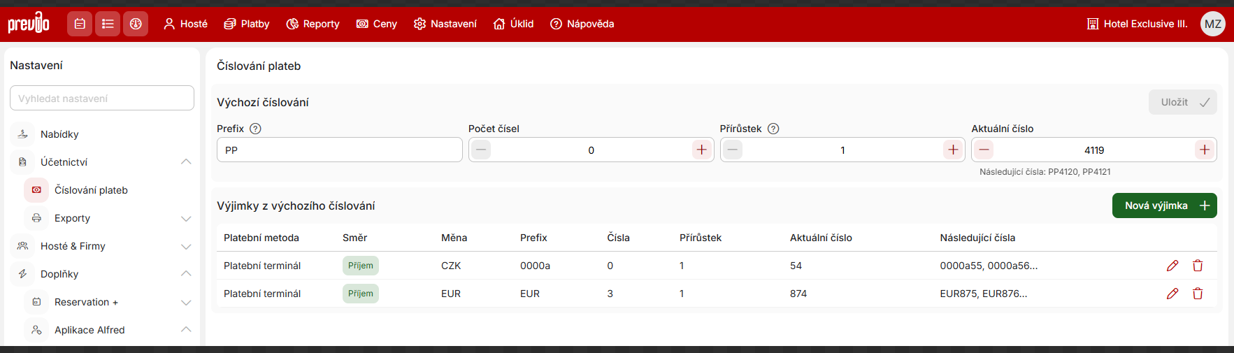Click the Vyhledat nastavení search field
The width and height of the screenshot is (1234, 353).
pyautogui.click(x=102, y=99)
